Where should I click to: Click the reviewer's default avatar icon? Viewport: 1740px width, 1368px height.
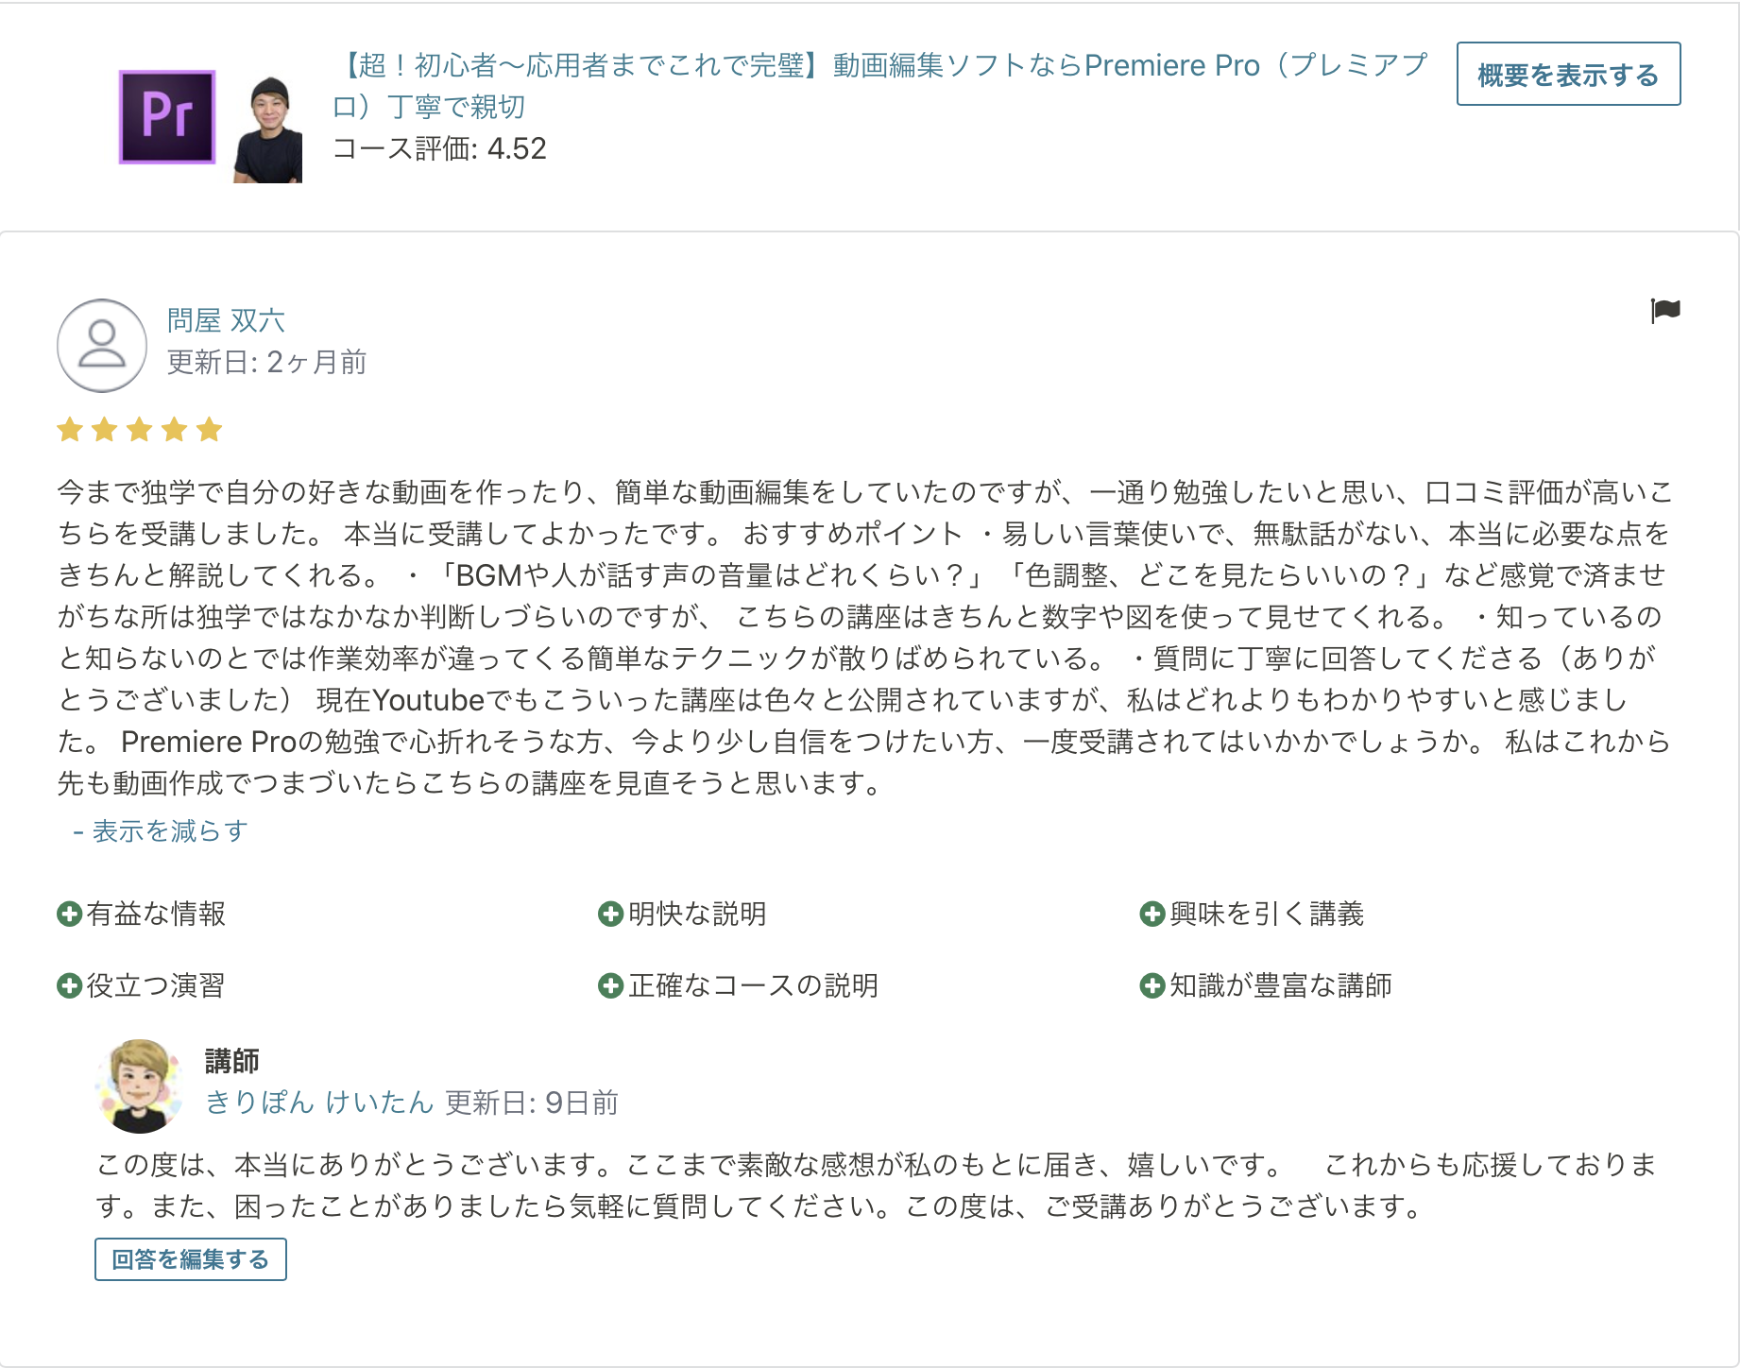(x=102, y=346)
